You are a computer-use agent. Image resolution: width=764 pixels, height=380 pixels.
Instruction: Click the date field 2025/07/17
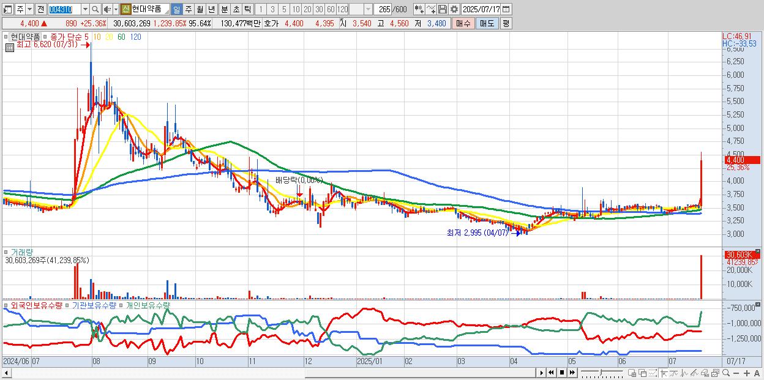tap(481, 9)
